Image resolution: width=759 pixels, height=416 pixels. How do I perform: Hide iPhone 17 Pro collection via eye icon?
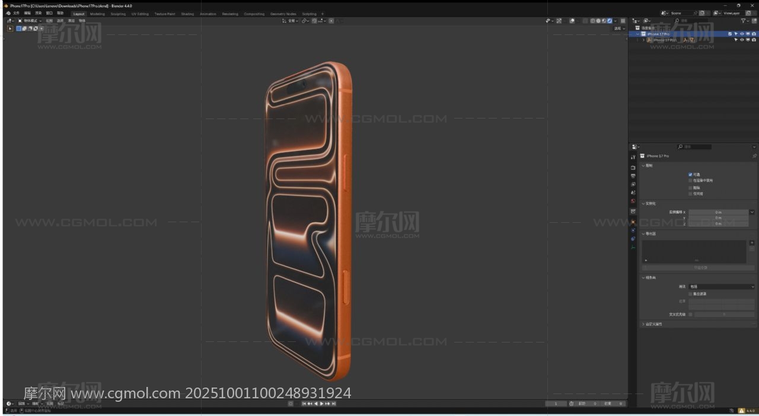742,34
